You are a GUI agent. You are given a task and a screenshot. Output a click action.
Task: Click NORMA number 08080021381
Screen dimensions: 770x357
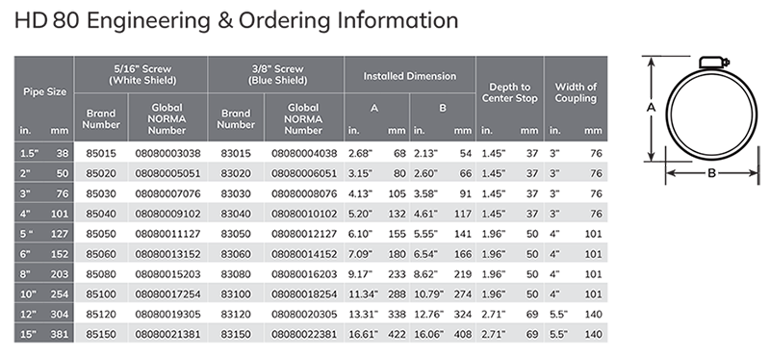(167, 335)
